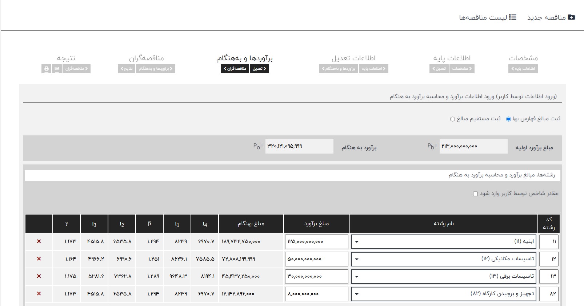Click the لیست مناقصه‌ها list icon
The width and height of the screenshot is (584, 306).
point(513,17)
